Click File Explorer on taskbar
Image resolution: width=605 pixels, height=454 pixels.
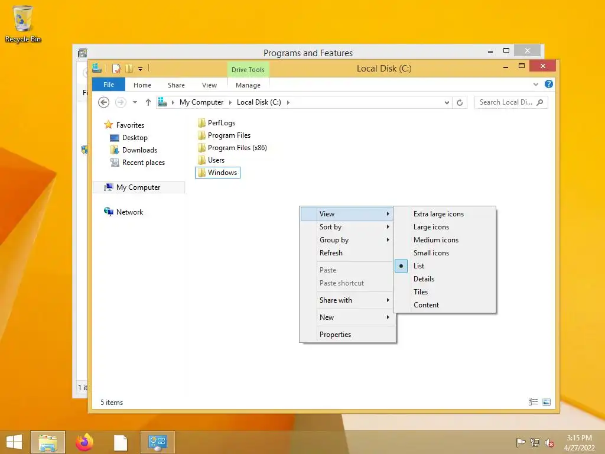point(48,442)
